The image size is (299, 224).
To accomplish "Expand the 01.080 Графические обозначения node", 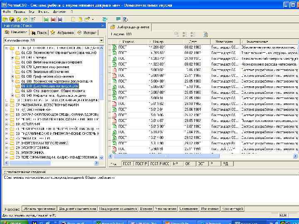I will [x=12, y=77].
